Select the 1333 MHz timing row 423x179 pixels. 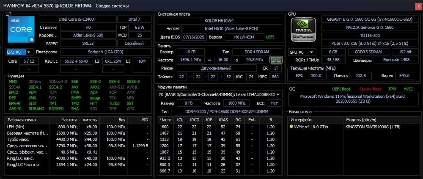[x=220, y=139]
